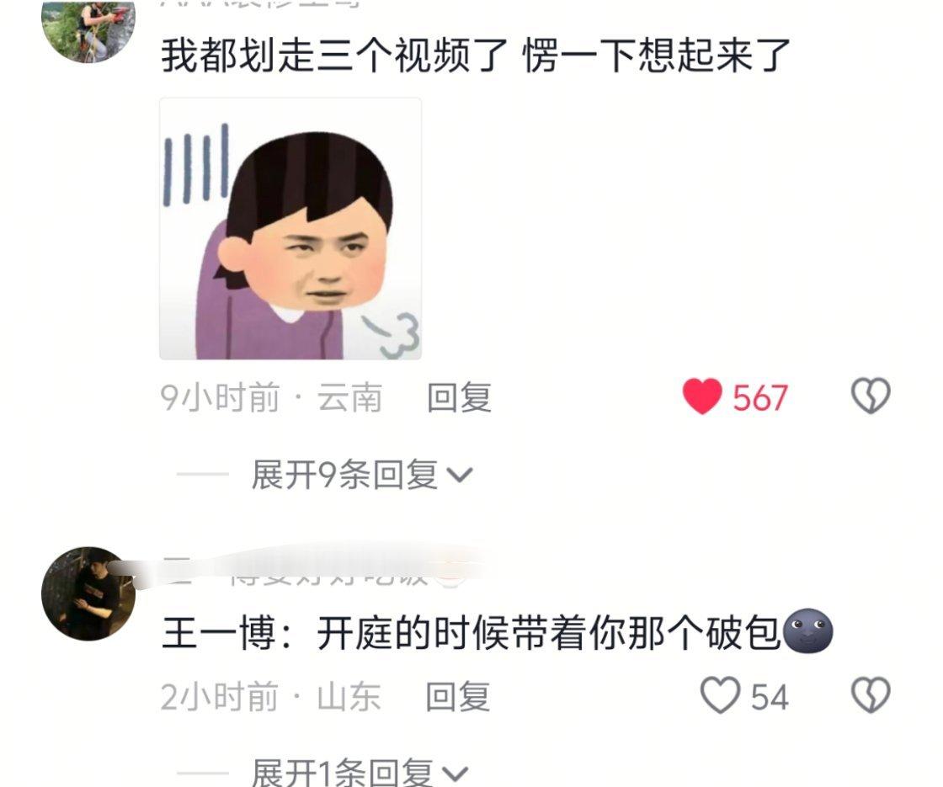The height and width of the screenshot is (787, 943).
Task: Like the comment with 54 likes
Action: (720, 695)
